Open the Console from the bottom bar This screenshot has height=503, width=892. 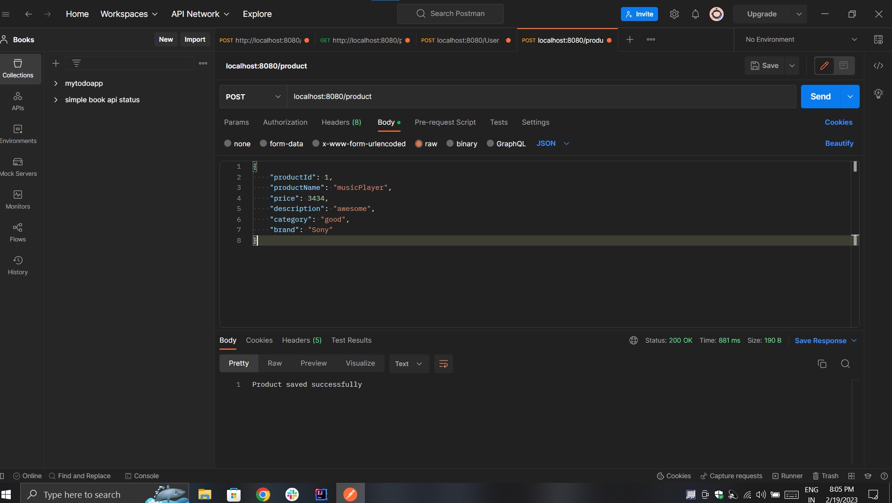click(142, 476)
